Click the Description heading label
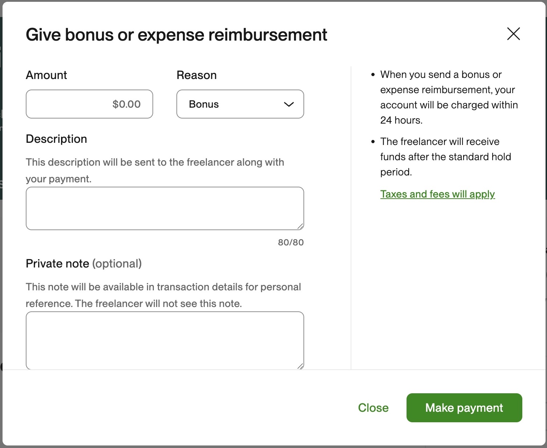 [x=56, y=139]
